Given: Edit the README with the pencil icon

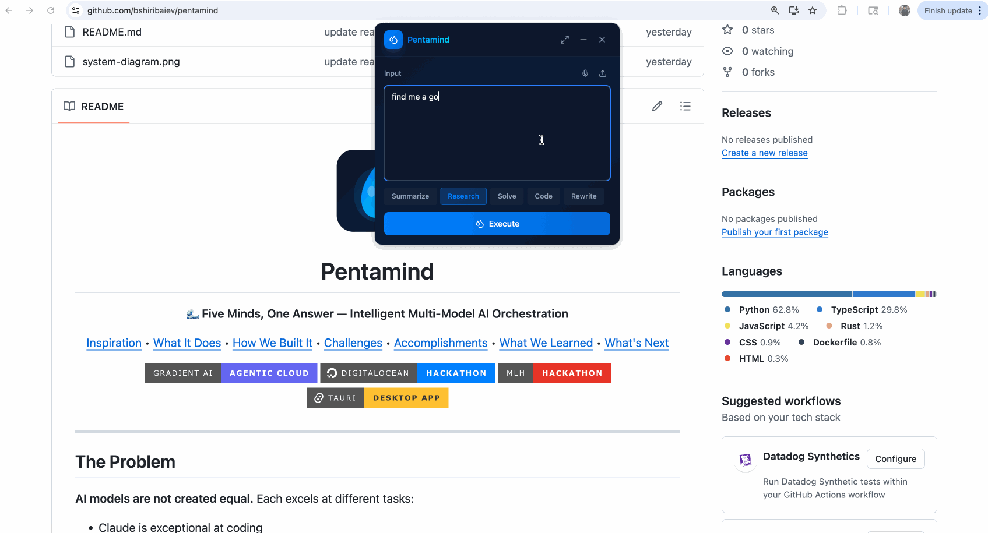Looking at the screenshot, I should tap(657, 106).
